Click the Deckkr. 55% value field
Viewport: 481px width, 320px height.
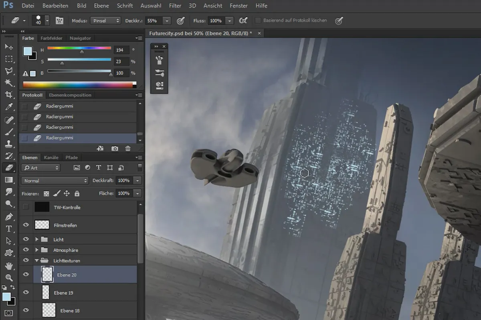pos(154,20)
